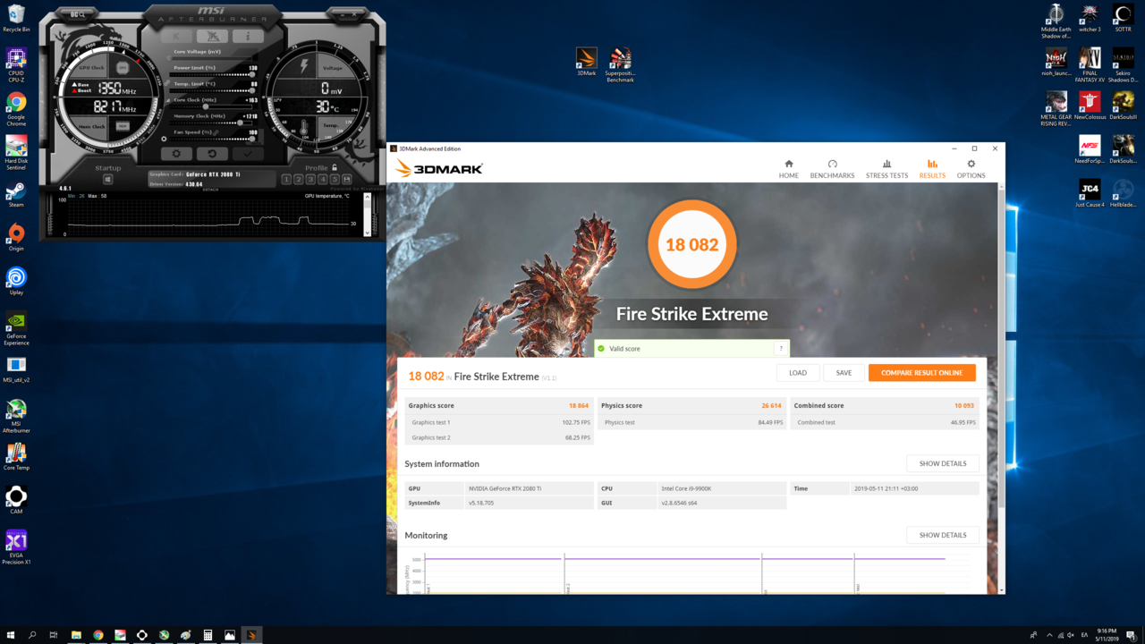Click the Fan Speed slider
Image resolution: width=1145 pixels, height=644 pixels.
(x=213, y=139)
